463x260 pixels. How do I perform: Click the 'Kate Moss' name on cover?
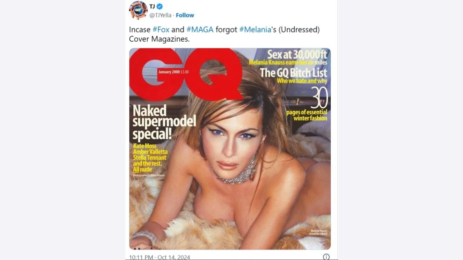tap(144, 146)
